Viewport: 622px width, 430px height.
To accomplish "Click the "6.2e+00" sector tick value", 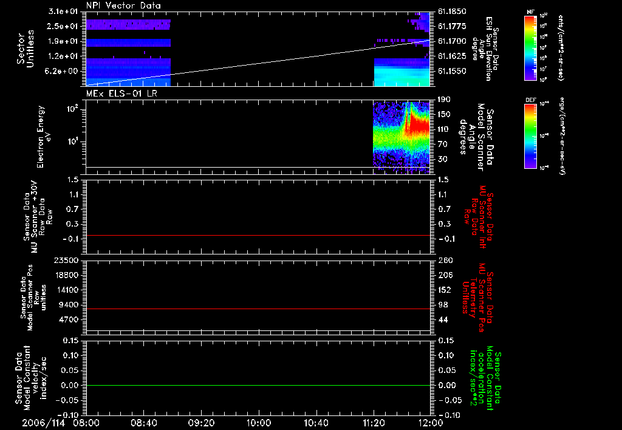I will [63, 71].
